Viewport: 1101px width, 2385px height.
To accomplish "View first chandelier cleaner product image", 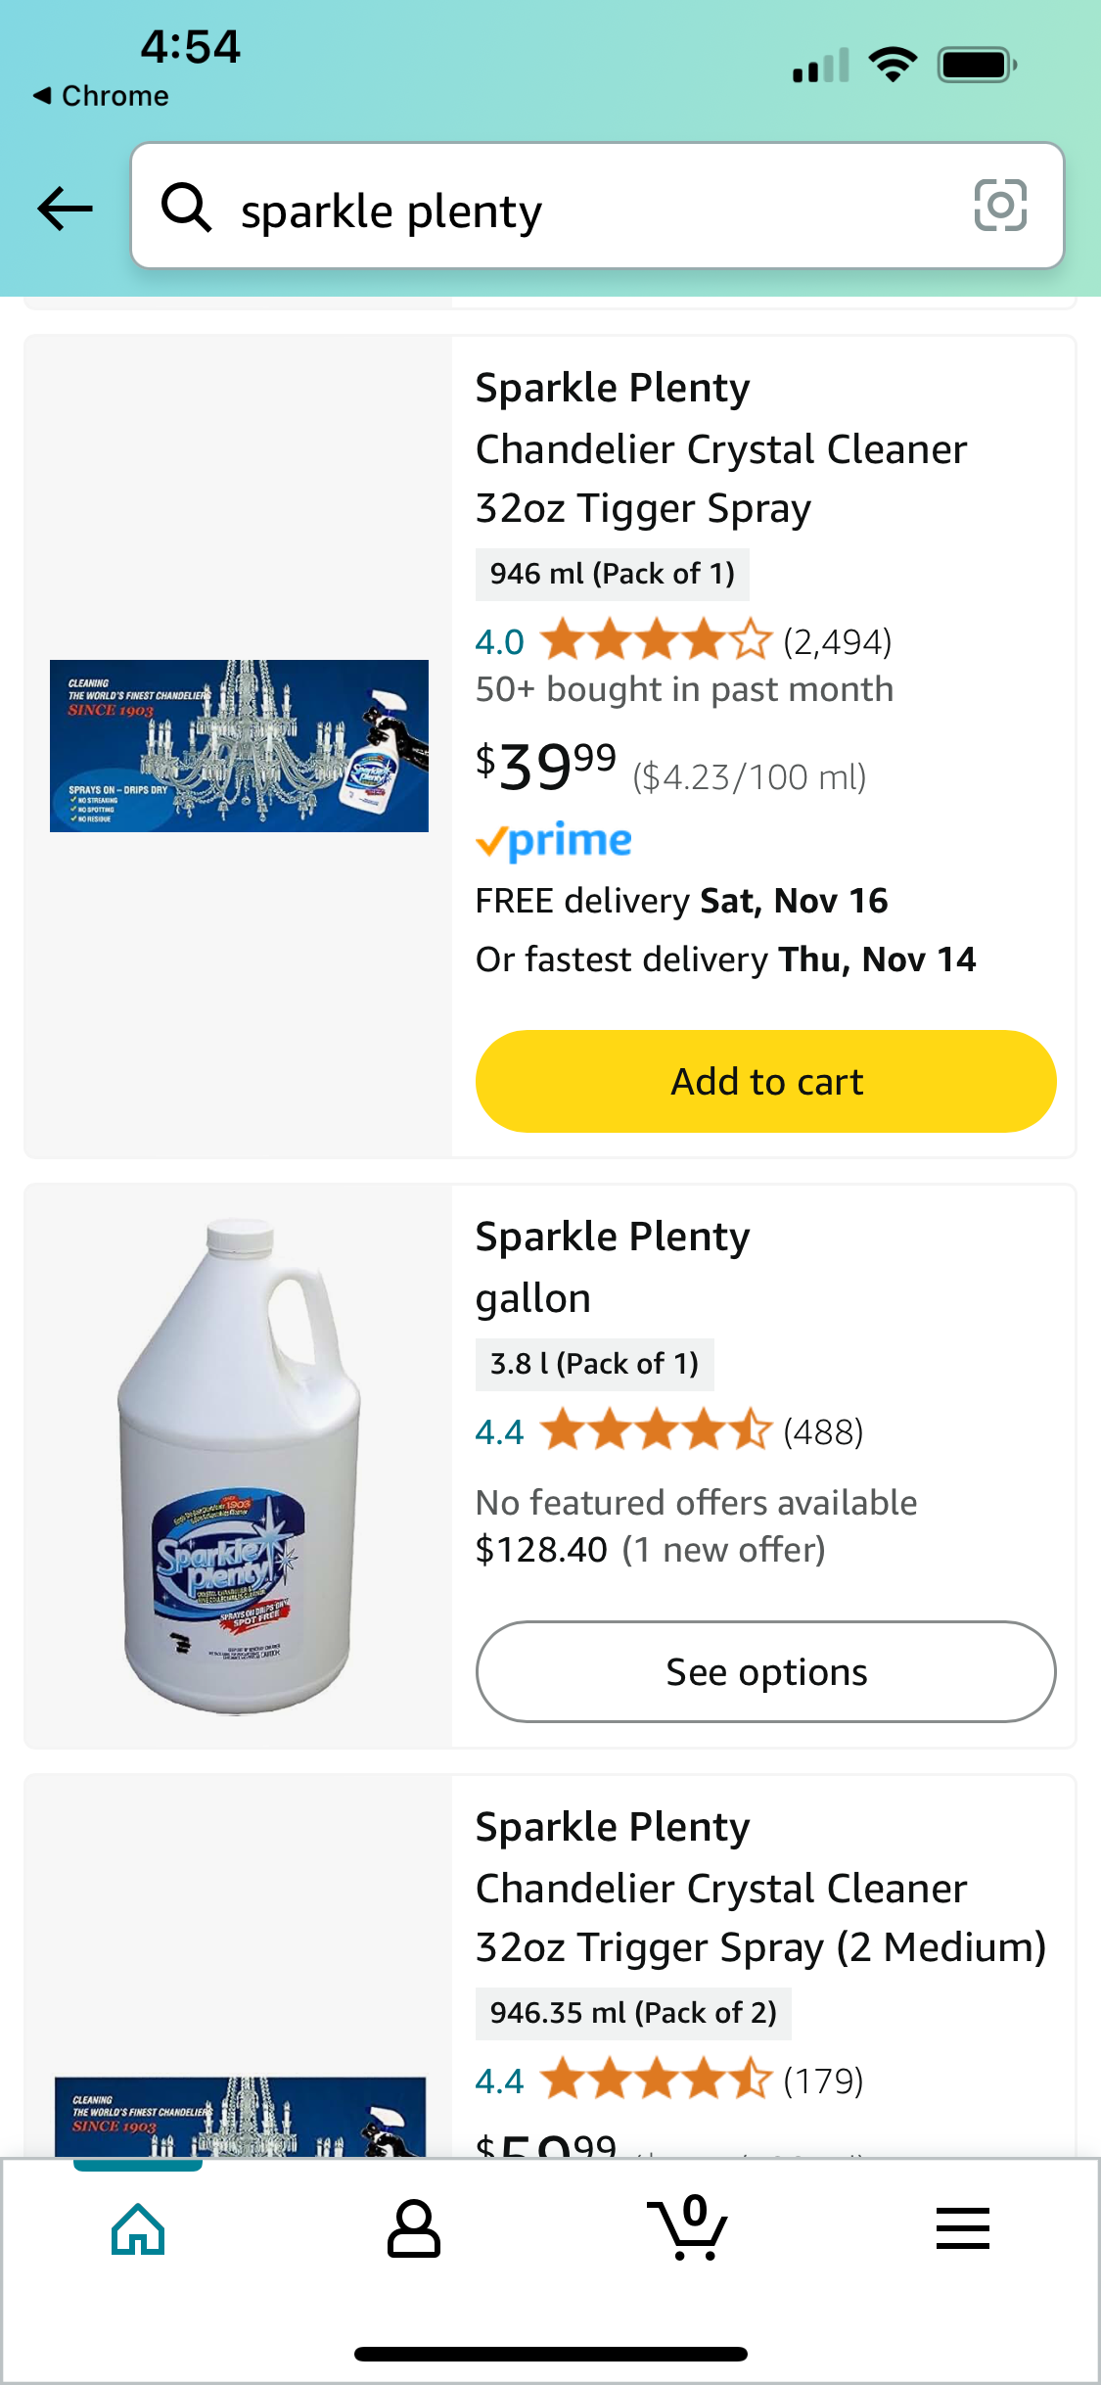I will click(x=239, y=746).
